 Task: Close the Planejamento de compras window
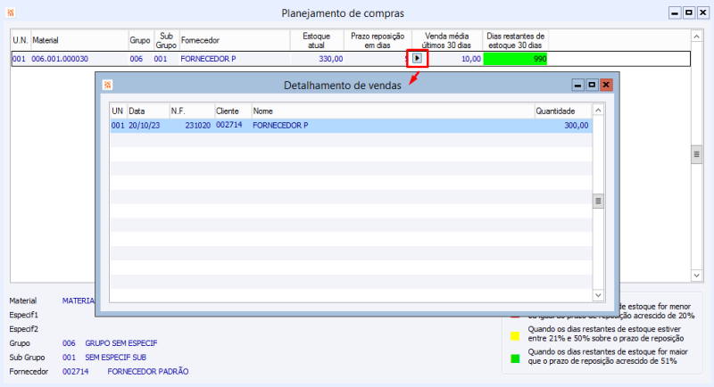703,12
